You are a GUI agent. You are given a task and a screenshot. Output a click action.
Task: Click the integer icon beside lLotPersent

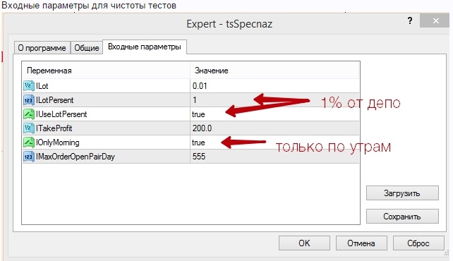click(29, 100)
